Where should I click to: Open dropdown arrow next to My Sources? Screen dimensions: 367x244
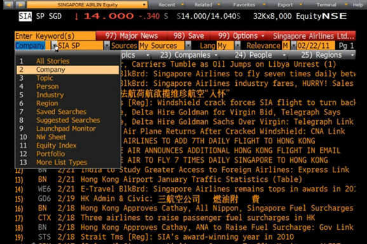[188, 45]
